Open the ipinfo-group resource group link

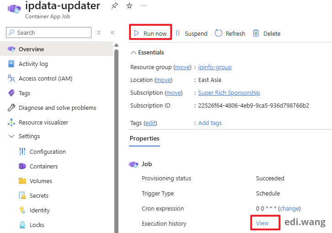click(x=214, y=67)
